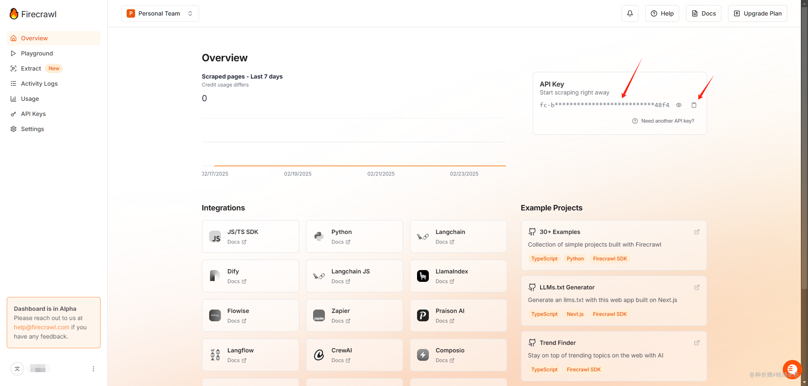
Task: Click help@firecrawl.com email link
Action: [x=42, y=327]
